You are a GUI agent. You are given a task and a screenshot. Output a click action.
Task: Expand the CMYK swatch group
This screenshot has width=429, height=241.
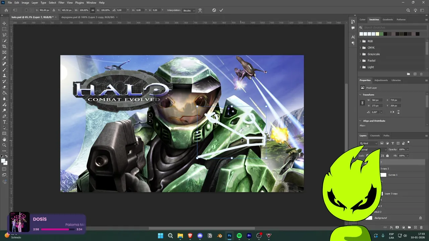pyautogui.click(x=360, y=48)
